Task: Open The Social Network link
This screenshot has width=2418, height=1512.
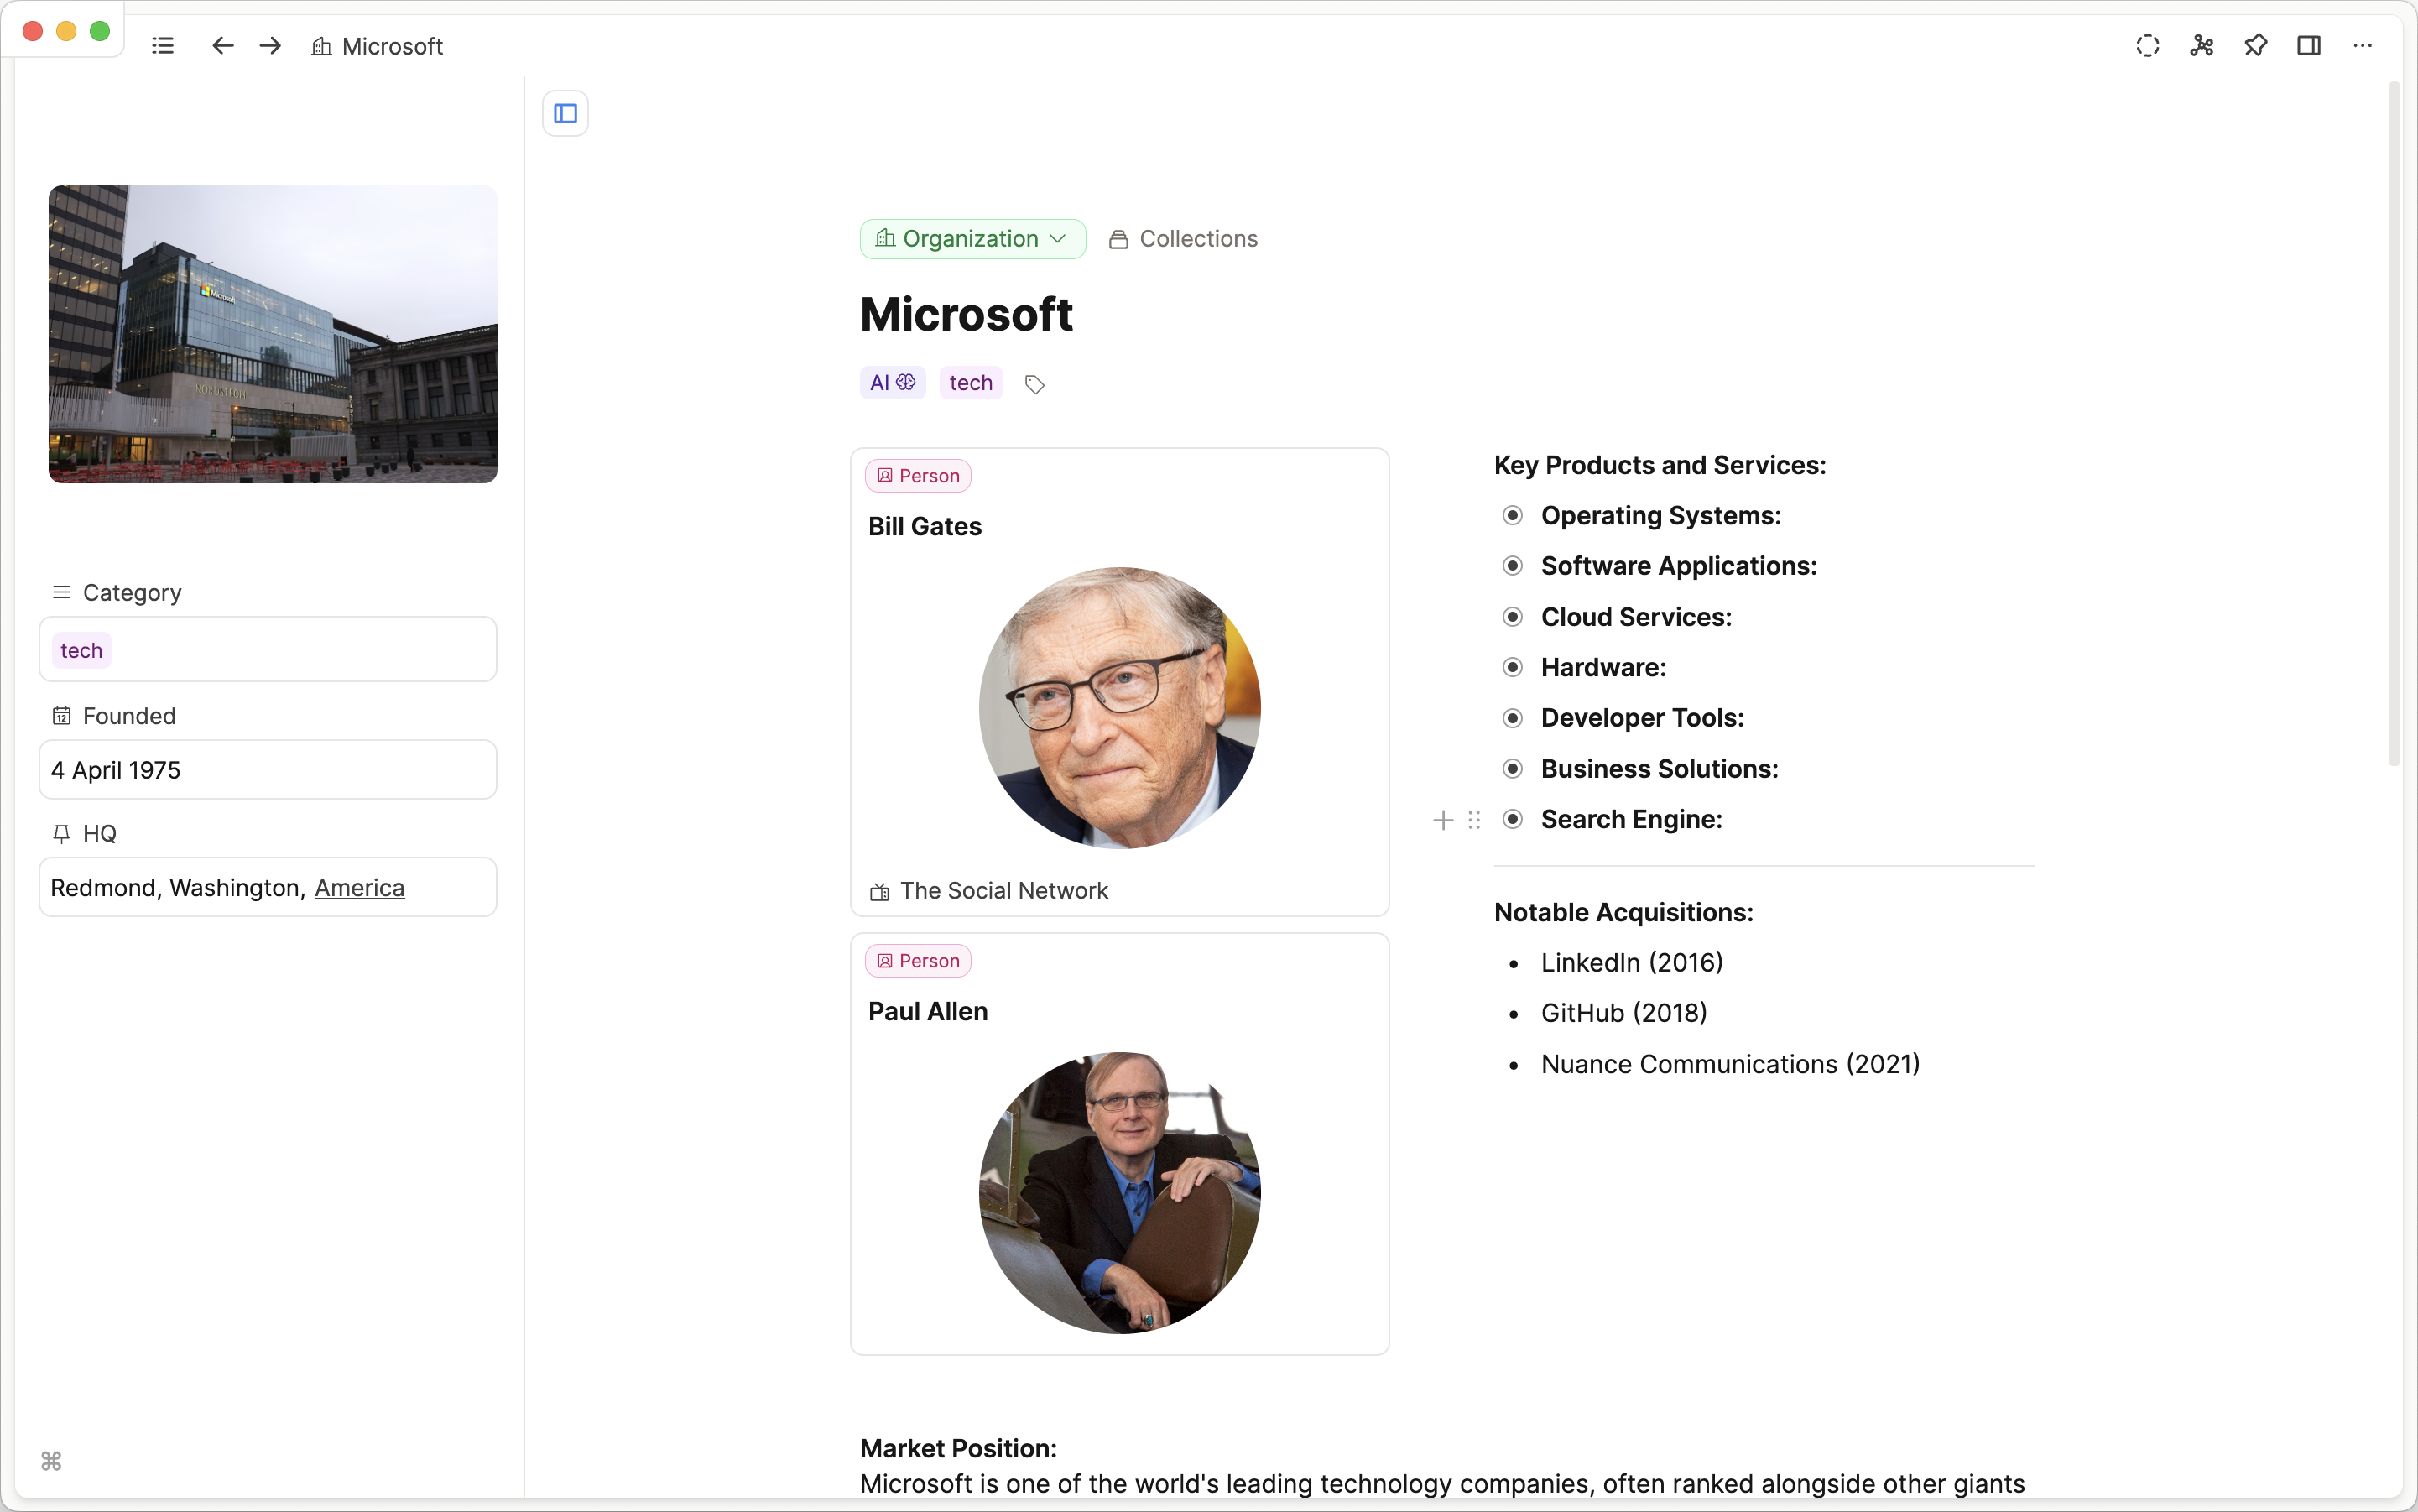Action: (1004, 891)
